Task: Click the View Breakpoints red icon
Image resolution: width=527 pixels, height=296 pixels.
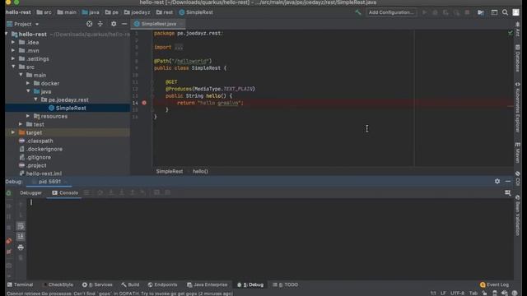Action: coord(9,241)
